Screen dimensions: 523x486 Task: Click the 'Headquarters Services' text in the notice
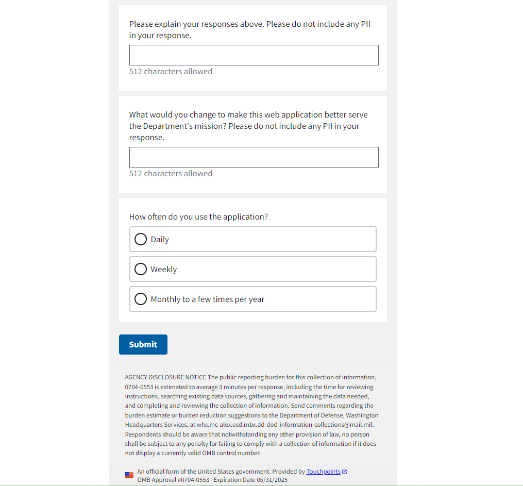pos(158,425)
